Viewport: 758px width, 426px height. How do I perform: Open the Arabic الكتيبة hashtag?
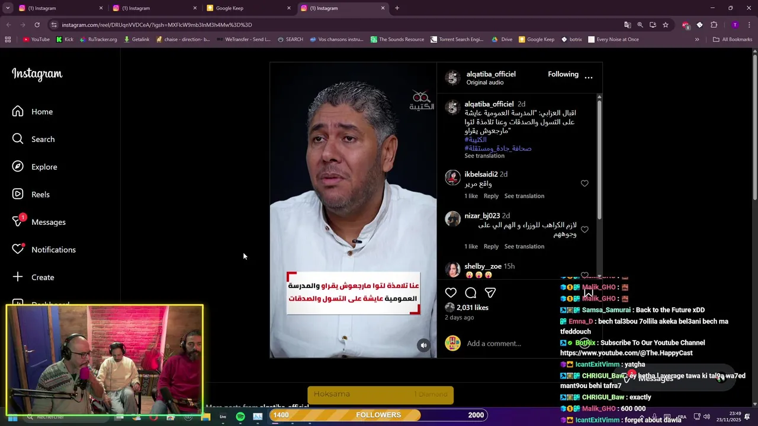[x=476, y=140]
